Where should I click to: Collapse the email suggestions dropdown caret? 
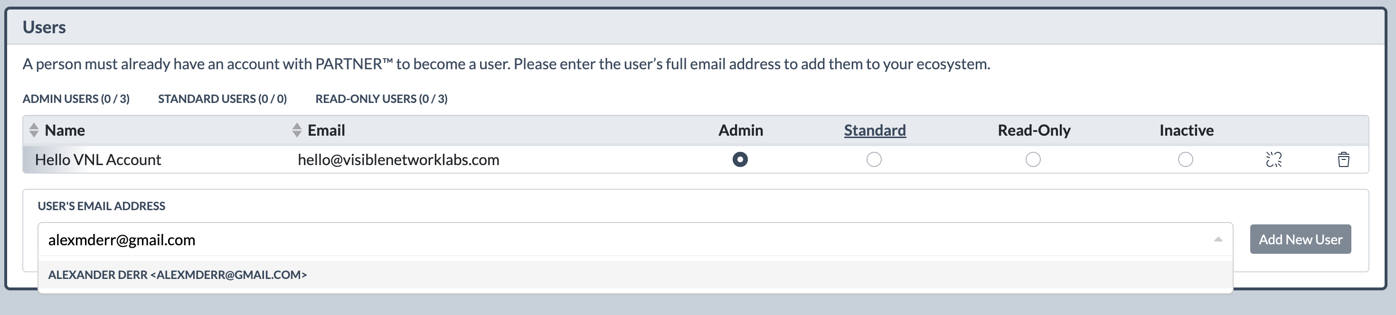(1218, 239)
